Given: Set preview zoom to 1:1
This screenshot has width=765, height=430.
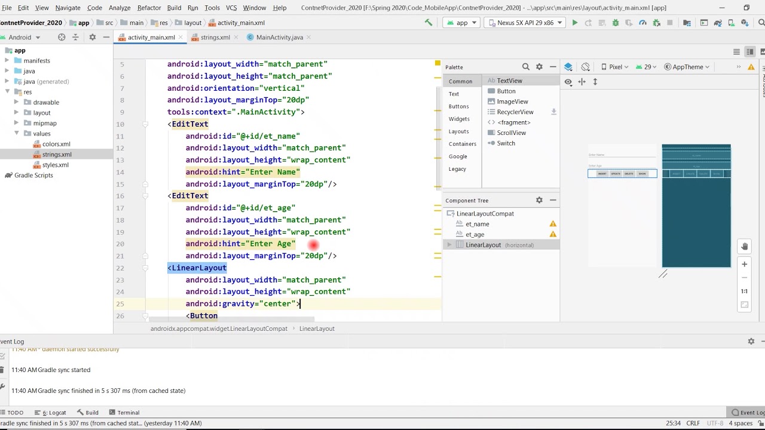Looking at the screenshot, I should coord(744,291).
